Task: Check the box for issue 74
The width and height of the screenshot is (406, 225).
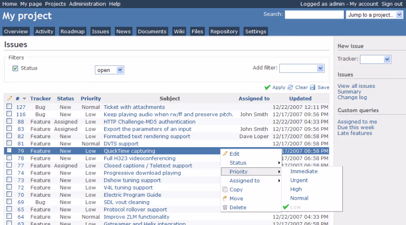Action: coord(9,172)
